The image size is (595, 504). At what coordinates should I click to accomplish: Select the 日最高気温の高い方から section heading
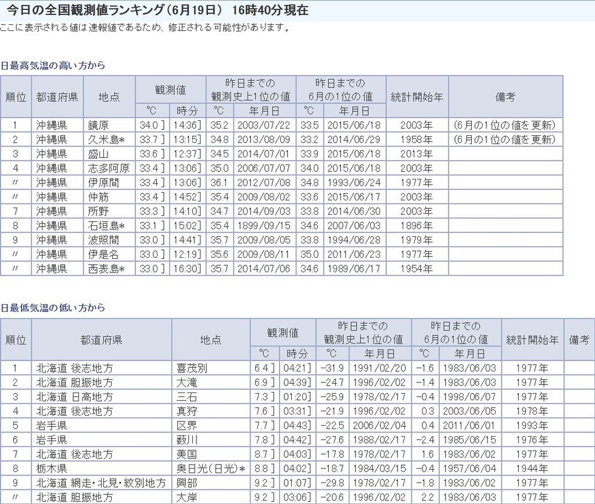tap(53, 66)
